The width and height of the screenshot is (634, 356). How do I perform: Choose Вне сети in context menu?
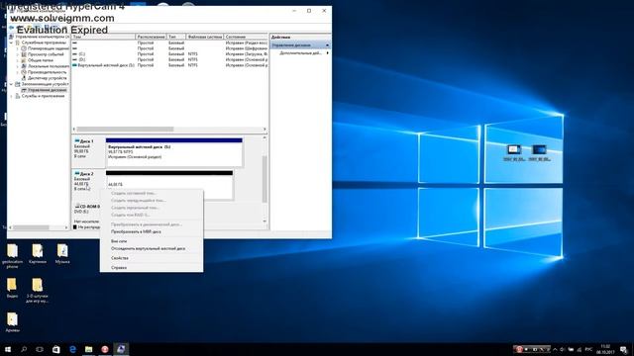pyautogui.click(x=152, y=241)
